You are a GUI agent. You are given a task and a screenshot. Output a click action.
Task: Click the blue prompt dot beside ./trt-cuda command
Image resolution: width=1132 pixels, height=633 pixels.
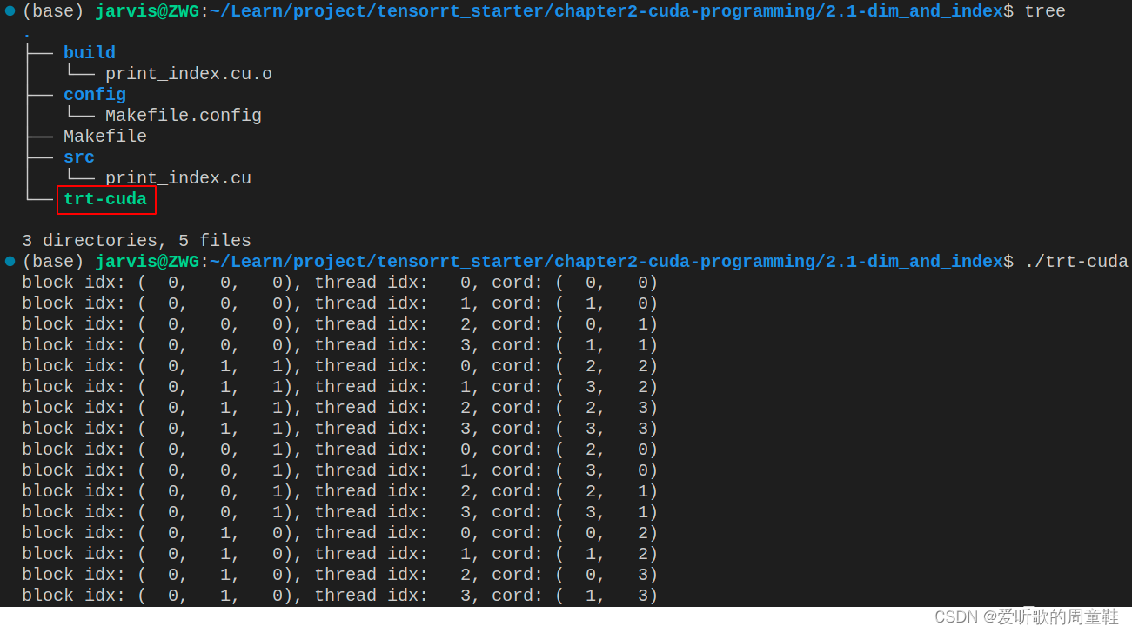pos(10,261)
